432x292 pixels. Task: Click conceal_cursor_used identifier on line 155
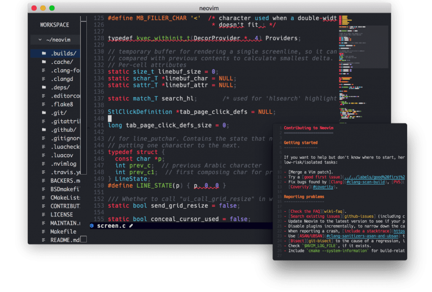[185, 219]
